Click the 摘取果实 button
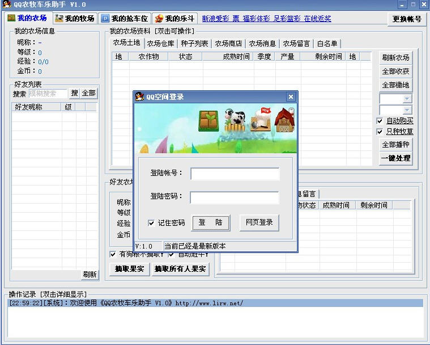Viewport: 430px width, 345px height. tap(129, 269)
